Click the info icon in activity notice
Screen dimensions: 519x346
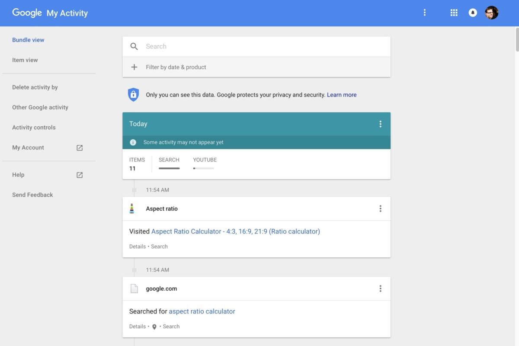point(133,142)
